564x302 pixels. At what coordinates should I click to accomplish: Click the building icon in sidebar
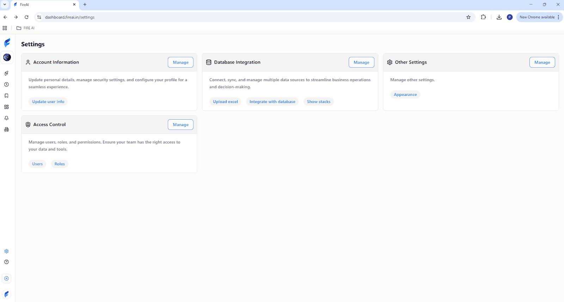(x=6, y=129)
